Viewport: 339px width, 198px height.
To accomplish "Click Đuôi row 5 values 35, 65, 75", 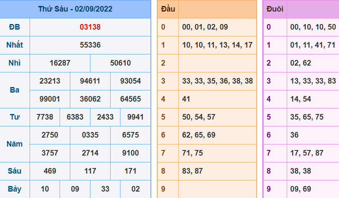I will coord(307,117).
